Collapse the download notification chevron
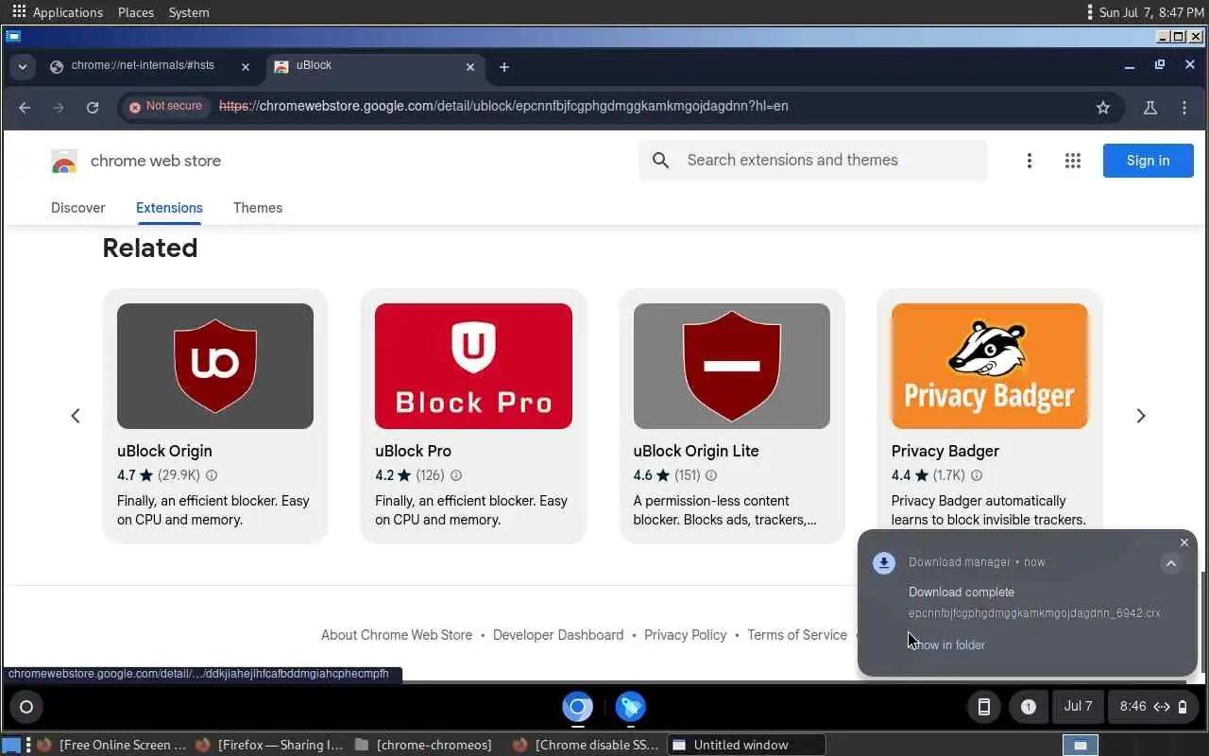This screenshot has width=1209, height=756. click(1170, 563)
